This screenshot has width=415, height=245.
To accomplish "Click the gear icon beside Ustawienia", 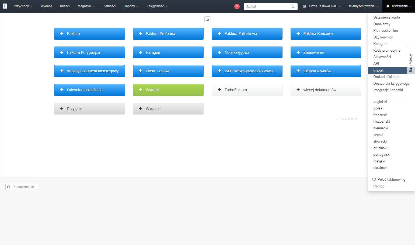I will tap(388, 6).
